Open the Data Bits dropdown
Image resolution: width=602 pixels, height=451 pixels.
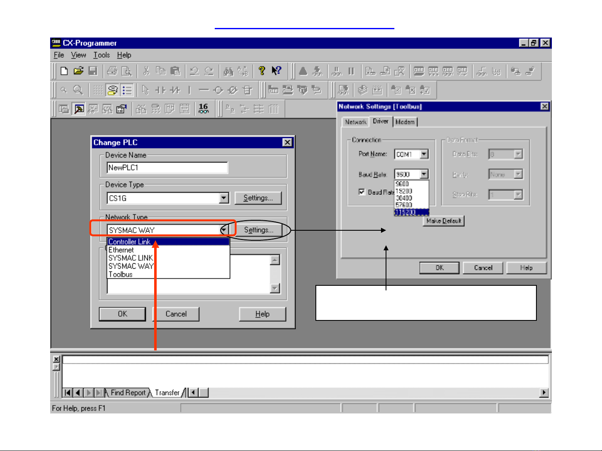518,154
